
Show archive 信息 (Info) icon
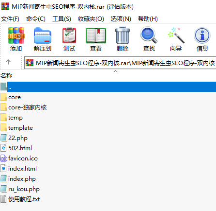pyautogui.click(x=202, y=39)
